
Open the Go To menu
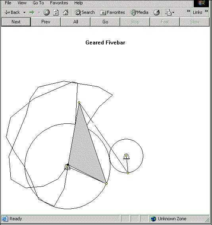(38, 3)
